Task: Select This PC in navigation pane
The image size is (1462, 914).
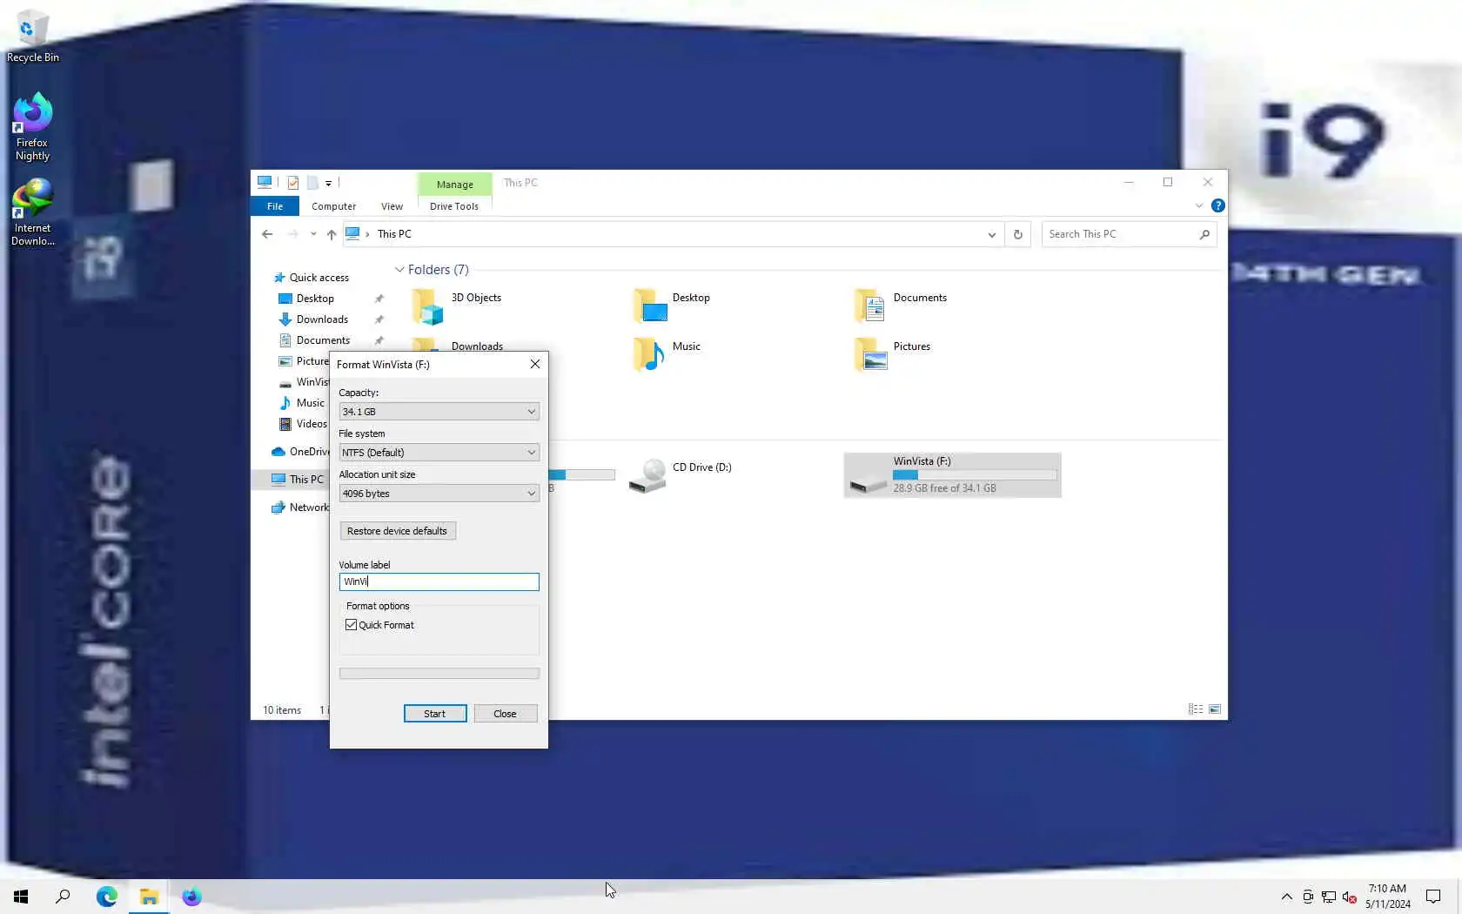Action: 297,480
